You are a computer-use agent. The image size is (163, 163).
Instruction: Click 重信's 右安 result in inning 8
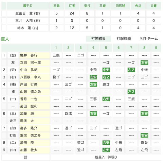tap(144, 135)
